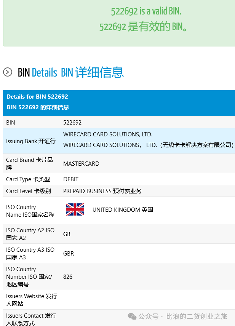Click the United Kingdom flag icon
The width and height of the screenshot is (235, 326).
click(75, 209)
